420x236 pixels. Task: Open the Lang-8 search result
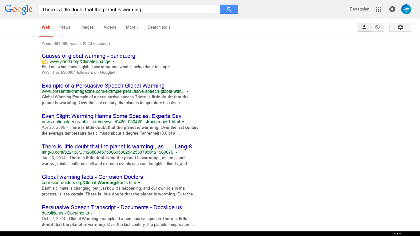pos(117,147)
